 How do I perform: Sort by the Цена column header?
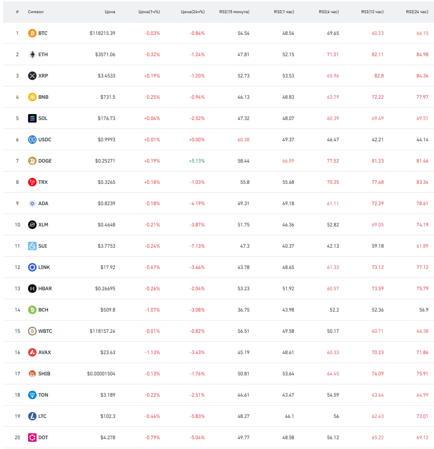110,12
